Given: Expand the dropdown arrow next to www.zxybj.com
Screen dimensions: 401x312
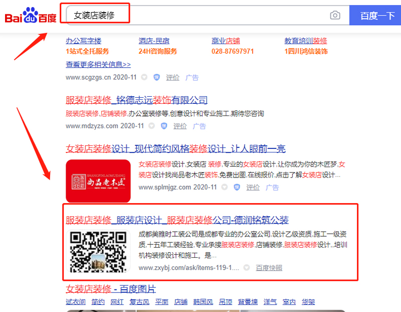Looking at the screenshot, I should [x=247, y=268].
